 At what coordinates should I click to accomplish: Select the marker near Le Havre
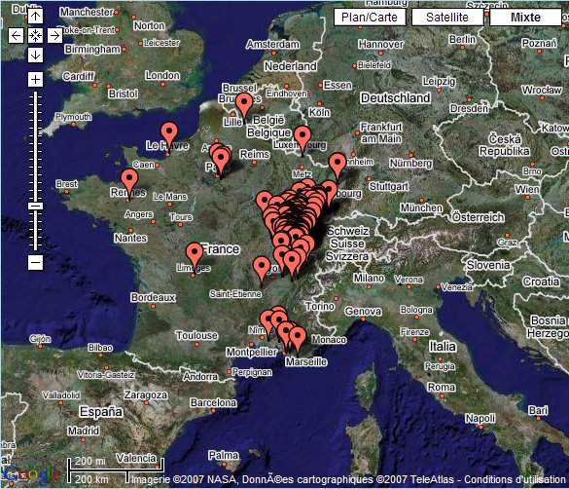(169, 132)
